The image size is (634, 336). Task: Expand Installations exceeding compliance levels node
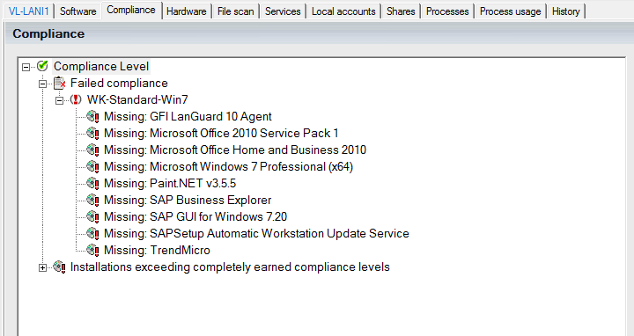coord(42,267)
